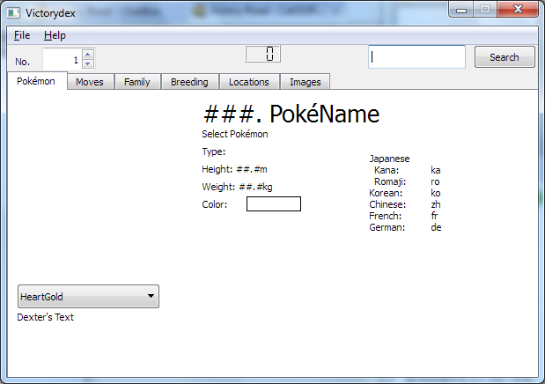Select the Pokémon tab
Screen dimensions: 545x384
36,81
